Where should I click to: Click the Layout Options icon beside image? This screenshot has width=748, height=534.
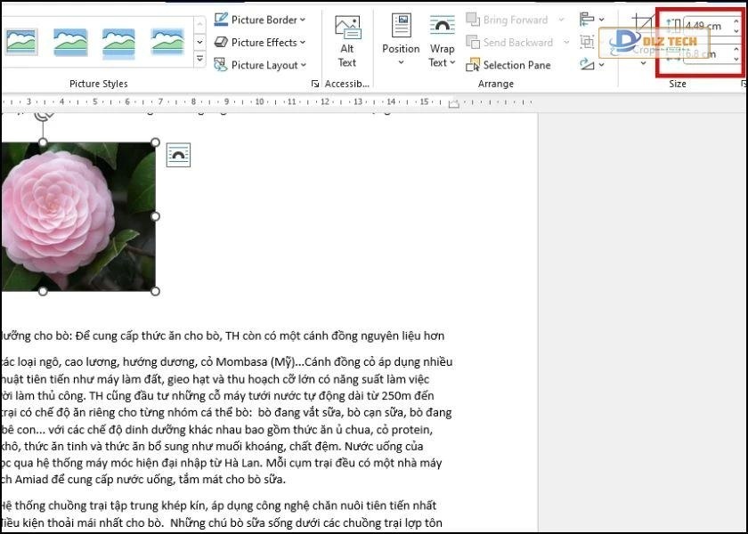tap(178, 155)
